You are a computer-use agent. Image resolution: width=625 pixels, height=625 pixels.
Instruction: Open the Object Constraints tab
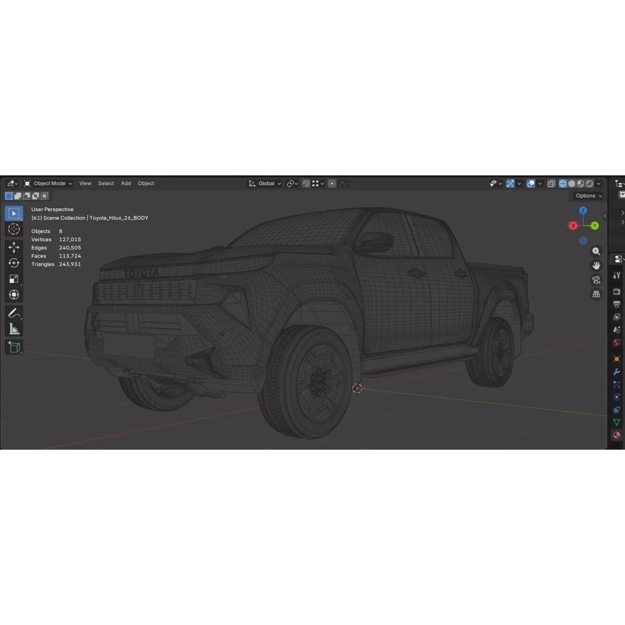(617, 410)
